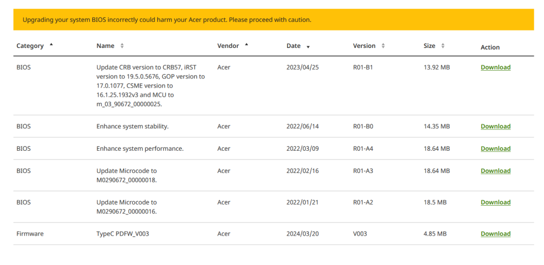Click the Name column sort icon

[x=122, y=46]
